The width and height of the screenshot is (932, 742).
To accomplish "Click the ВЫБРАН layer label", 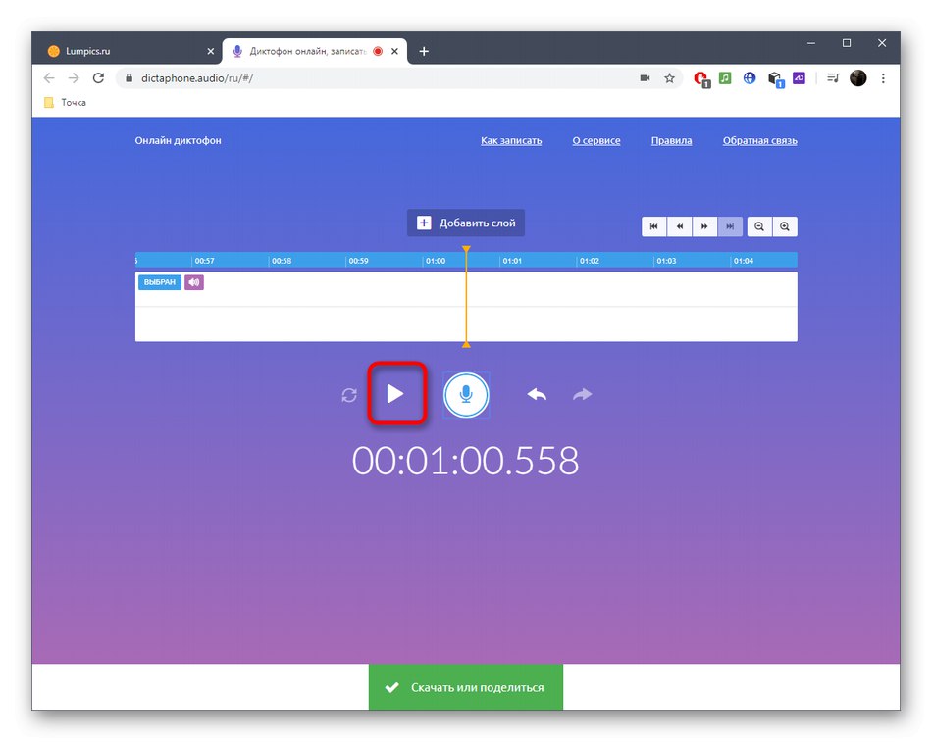I will pyautogui.click(x=159, y=282).
